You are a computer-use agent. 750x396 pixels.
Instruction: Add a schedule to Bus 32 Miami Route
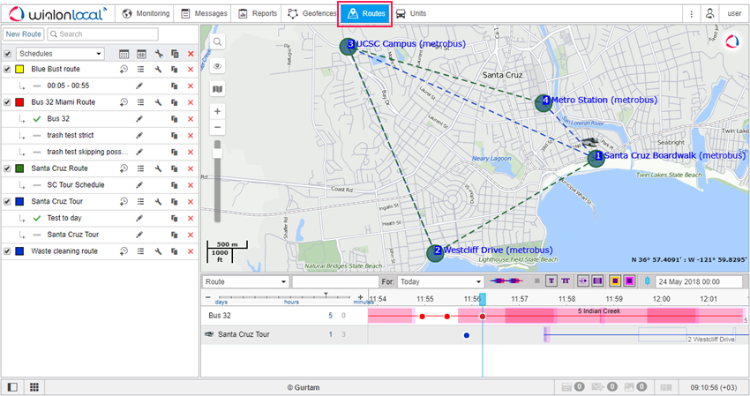[124, 102]
